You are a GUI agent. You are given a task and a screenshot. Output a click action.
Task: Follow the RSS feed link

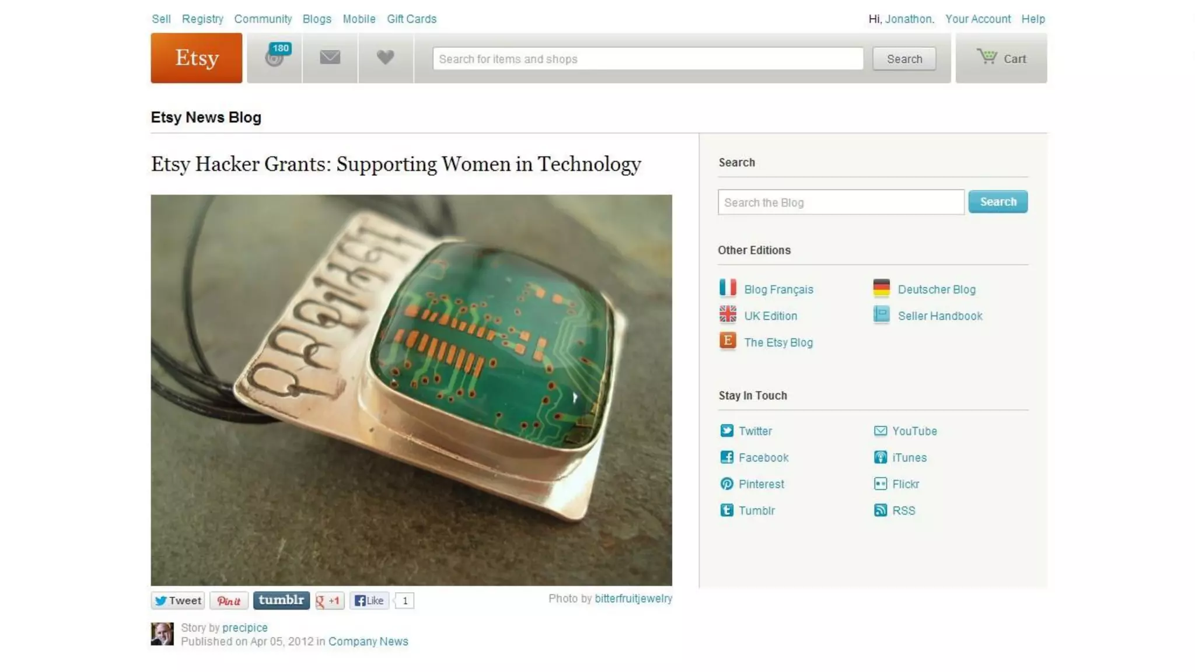(903, 510)
